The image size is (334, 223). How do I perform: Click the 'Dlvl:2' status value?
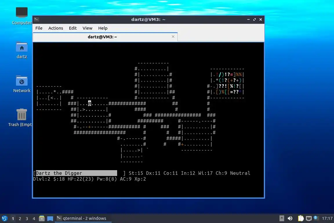tap(42, 179)
